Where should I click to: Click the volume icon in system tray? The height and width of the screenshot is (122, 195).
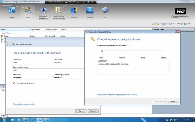tap(178, 120)
